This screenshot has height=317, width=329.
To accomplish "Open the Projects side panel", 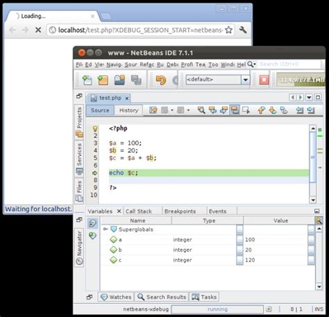I will point(79,122).
